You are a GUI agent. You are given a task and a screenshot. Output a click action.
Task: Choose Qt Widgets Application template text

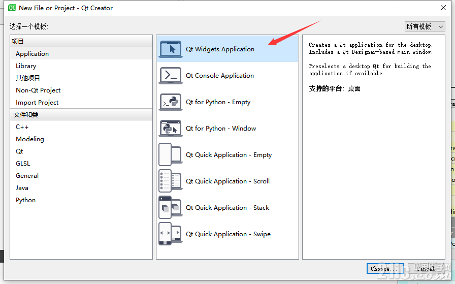point(220,49)
